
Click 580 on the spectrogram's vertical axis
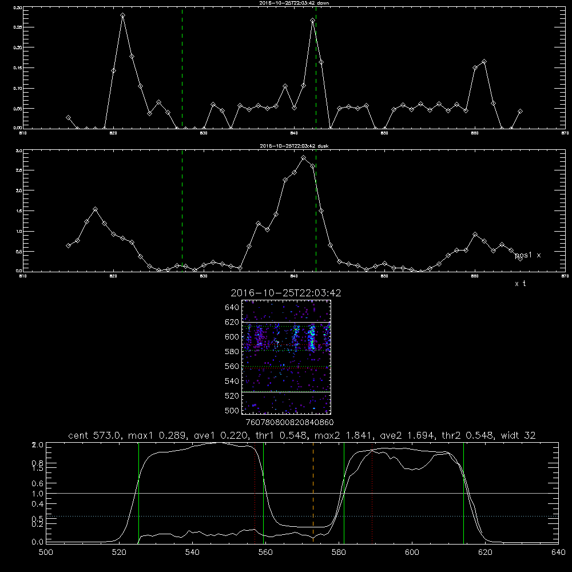232,352
